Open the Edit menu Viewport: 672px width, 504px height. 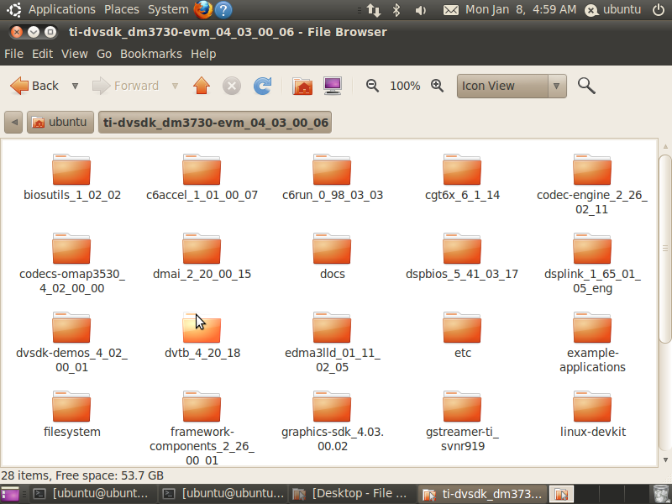point(43,54)
